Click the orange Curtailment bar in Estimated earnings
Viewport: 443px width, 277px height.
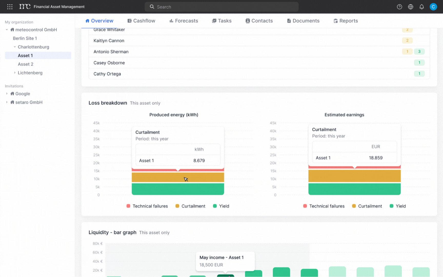(354, 176)
